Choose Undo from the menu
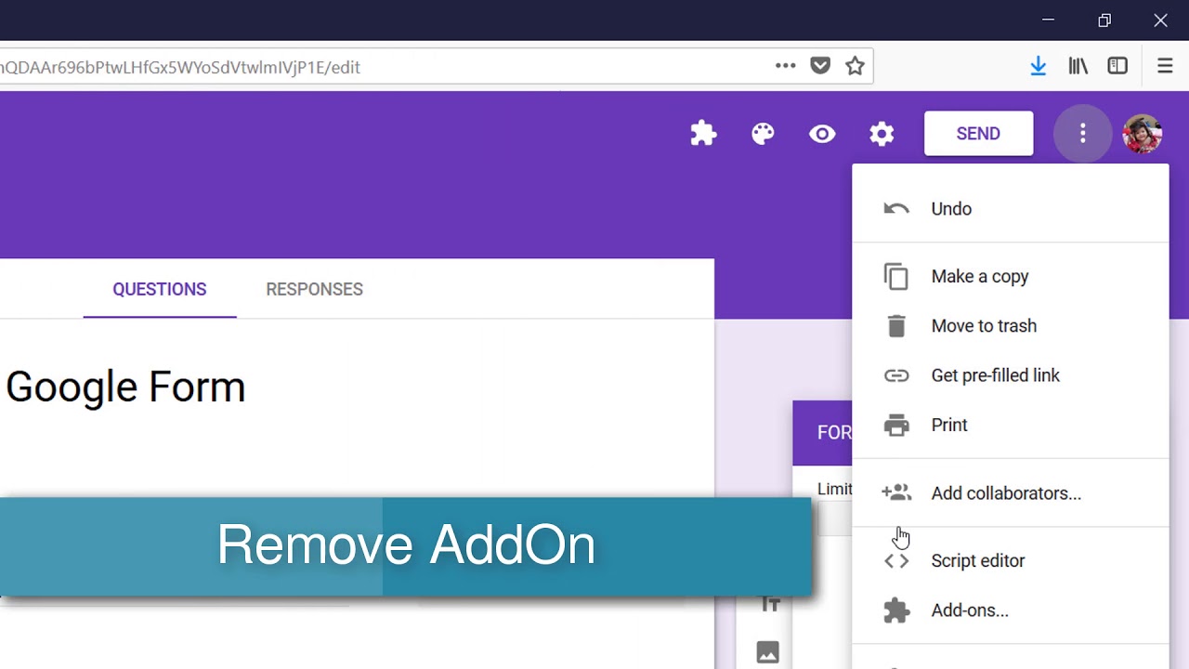Viewport: 1189px width, 669px height. 1011,209
